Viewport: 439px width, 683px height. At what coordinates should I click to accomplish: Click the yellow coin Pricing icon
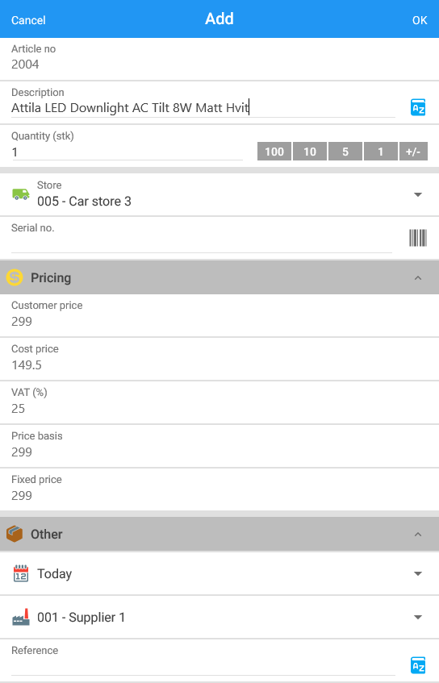pyautogui.click(x=15, y=277)
